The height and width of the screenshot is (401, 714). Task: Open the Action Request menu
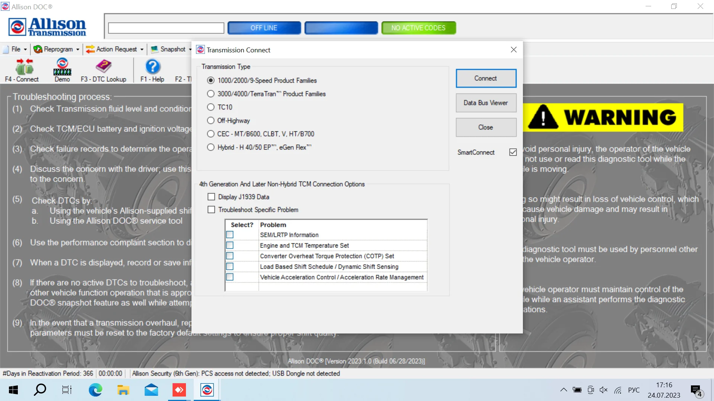[x=116, y=49]
